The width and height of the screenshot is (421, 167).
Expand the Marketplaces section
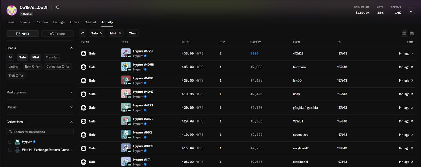coord(71,93)
